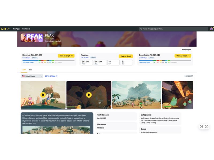Open the TIP help bubble icon
214x160 pixels.
[x=201, y=127]
